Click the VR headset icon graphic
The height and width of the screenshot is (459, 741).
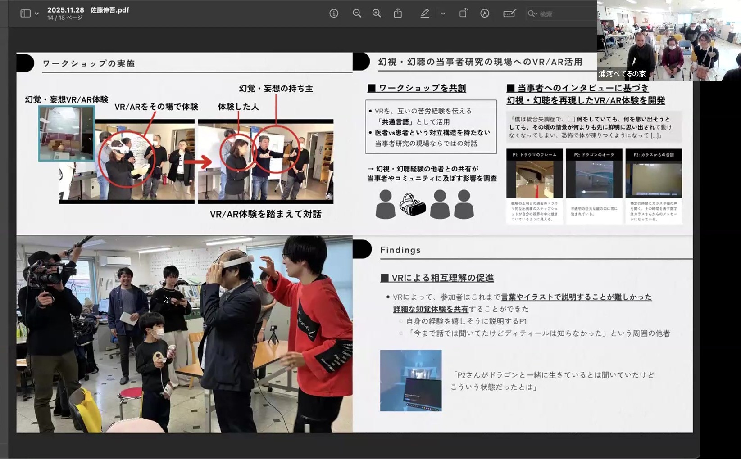pyautogui.click(x=413, y=205)
